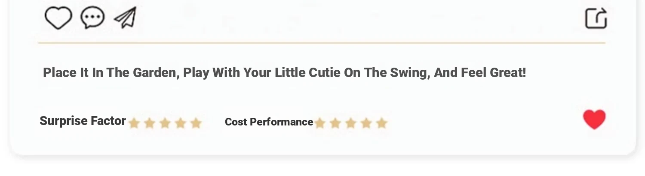The width and height of the screenshot is (645, 176).
Task: Select the first Cost Performance star
Action: point(319,123)
